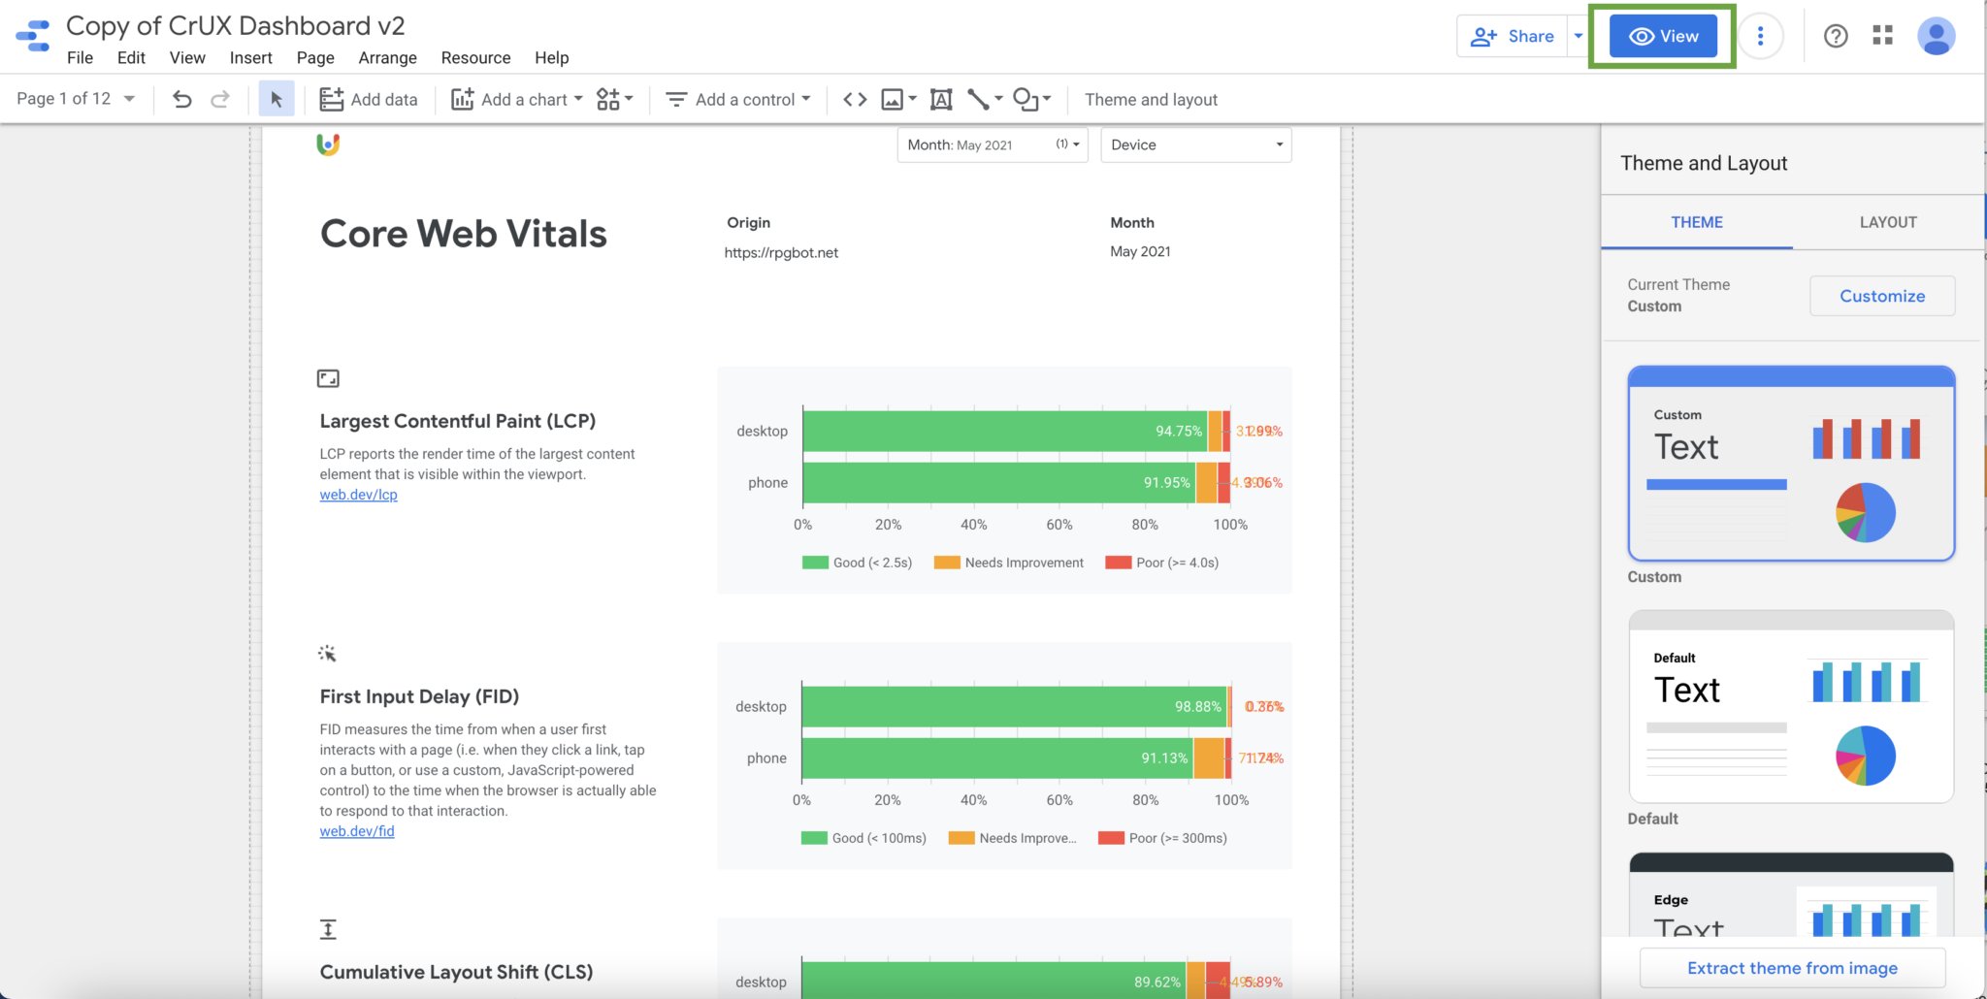Open the Month: May 2021 filter dropdown

click(x=993, y=145)
